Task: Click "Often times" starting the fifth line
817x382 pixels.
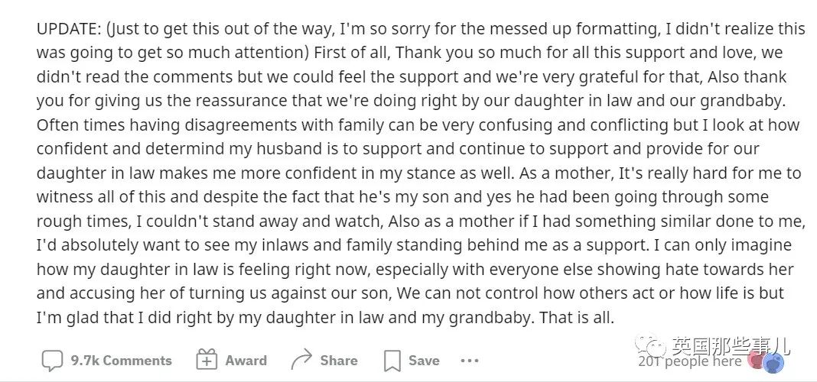Action: pos(80,125)
